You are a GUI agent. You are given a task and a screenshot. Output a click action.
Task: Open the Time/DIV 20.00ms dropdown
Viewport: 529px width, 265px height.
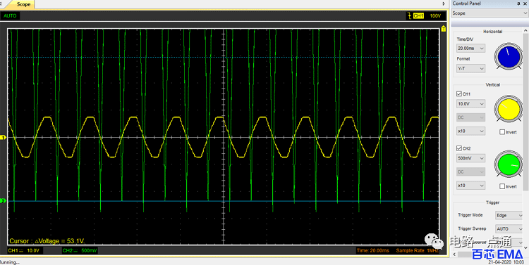point(470,49)
